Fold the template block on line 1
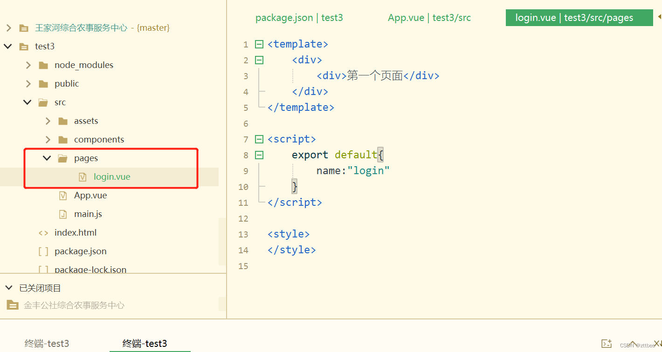 (259, 44)
